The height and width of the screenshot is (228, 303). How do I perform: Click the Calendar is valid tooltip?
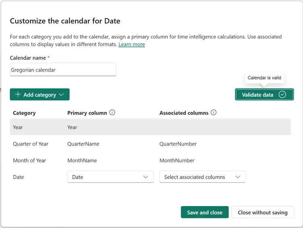pos(264,78)
